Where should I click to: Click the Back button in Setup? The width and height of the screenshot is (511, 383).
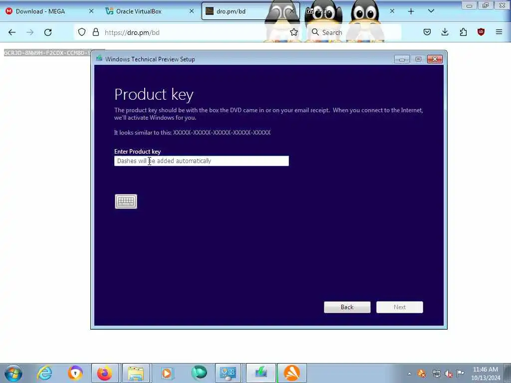pyautogui.click(x=347, y=307)
